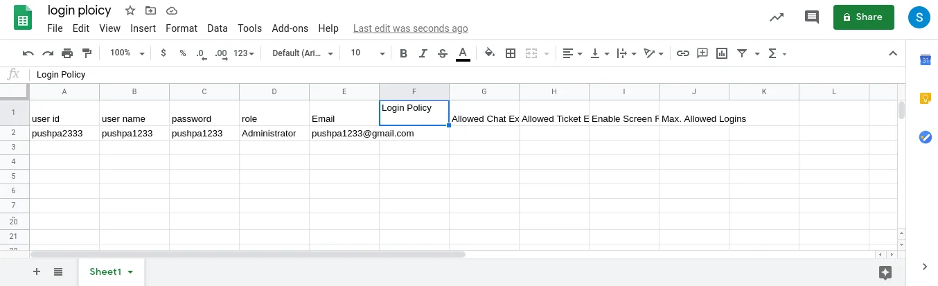Viewport: 938px width, 286px height.
Task: Open Google Tasks in the side panel
Action: click(925, 137)
